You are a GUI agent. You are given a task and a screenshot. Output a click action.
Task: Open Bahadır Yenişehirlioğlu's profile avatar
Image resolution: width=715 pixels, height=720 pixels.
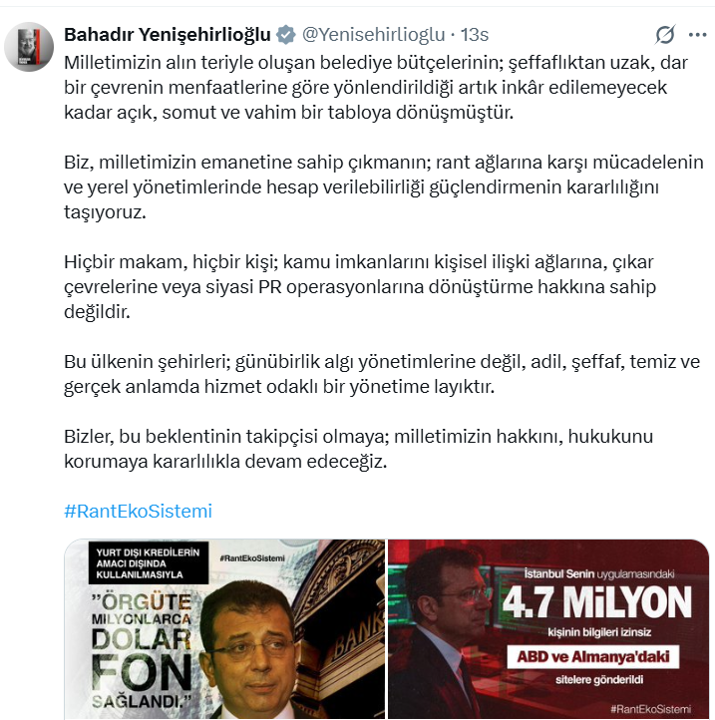point(29,47)
